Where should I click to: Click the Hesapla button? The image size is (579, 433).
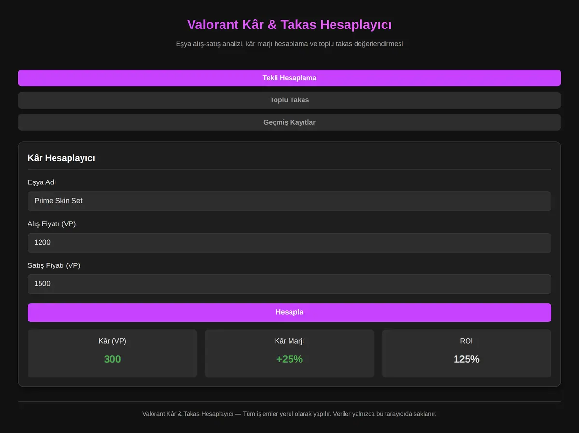point(289,312)
